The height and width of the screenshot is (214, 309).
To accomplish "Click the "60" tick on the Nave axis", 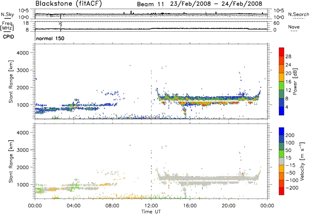I will [x=276, y=23].
